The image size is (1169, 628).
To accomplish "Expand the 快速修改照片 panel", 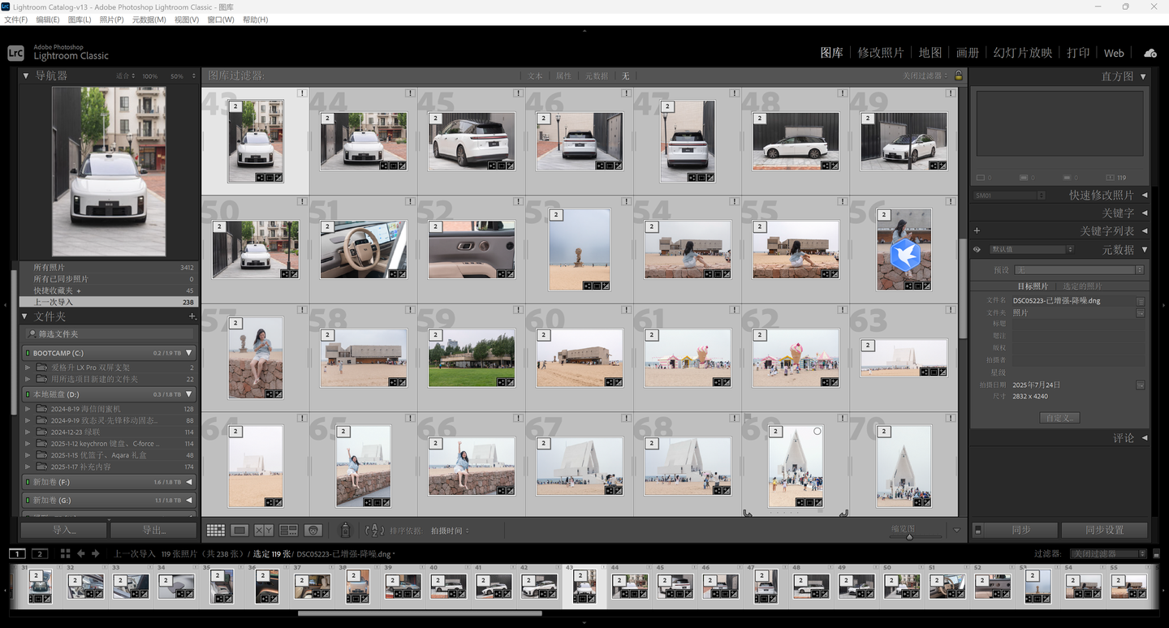I will coord(1145,196).
